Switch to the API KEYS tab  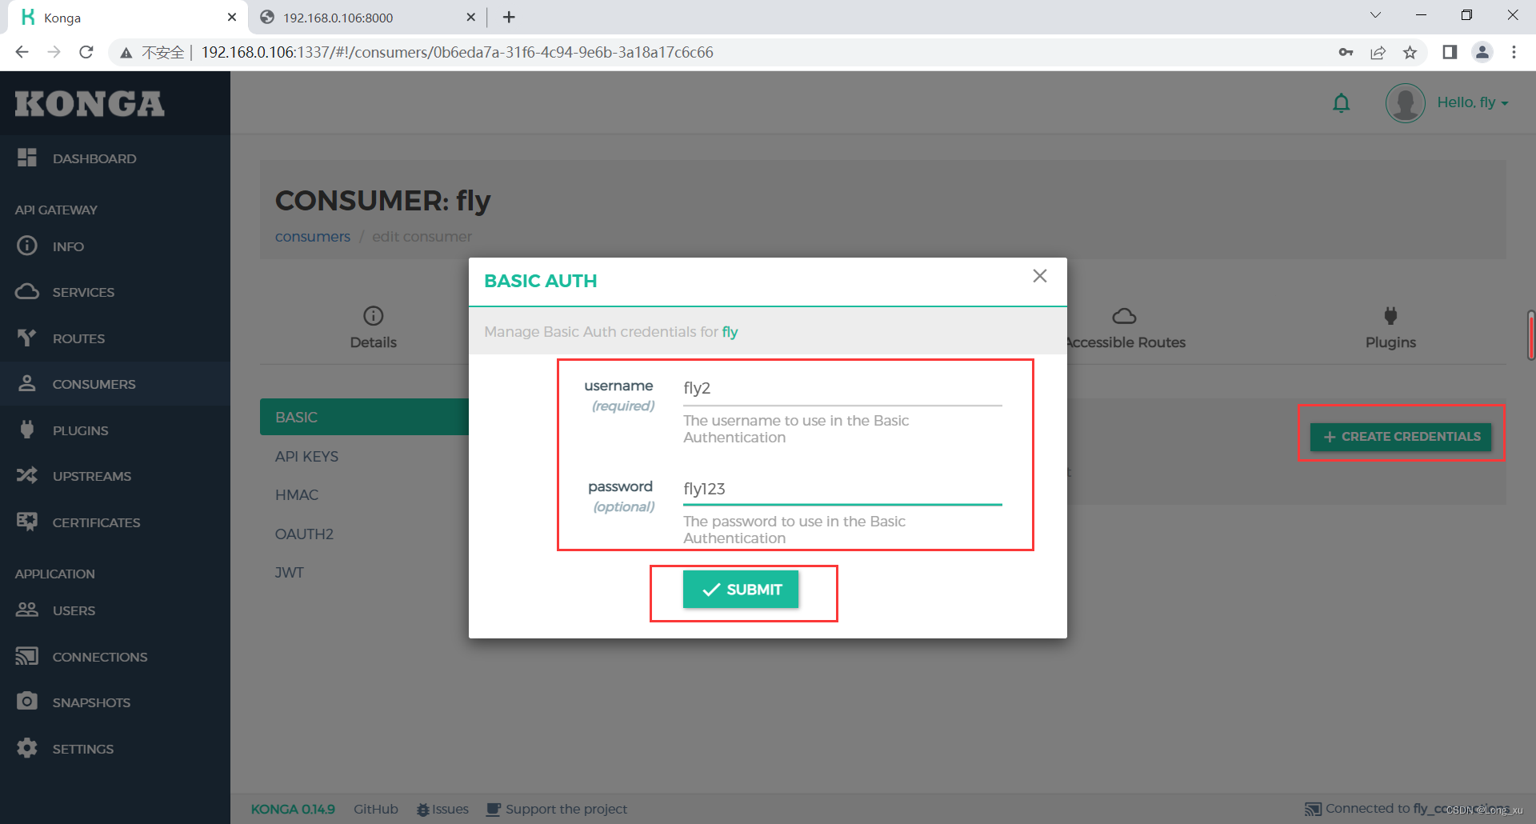pos(306,456)
